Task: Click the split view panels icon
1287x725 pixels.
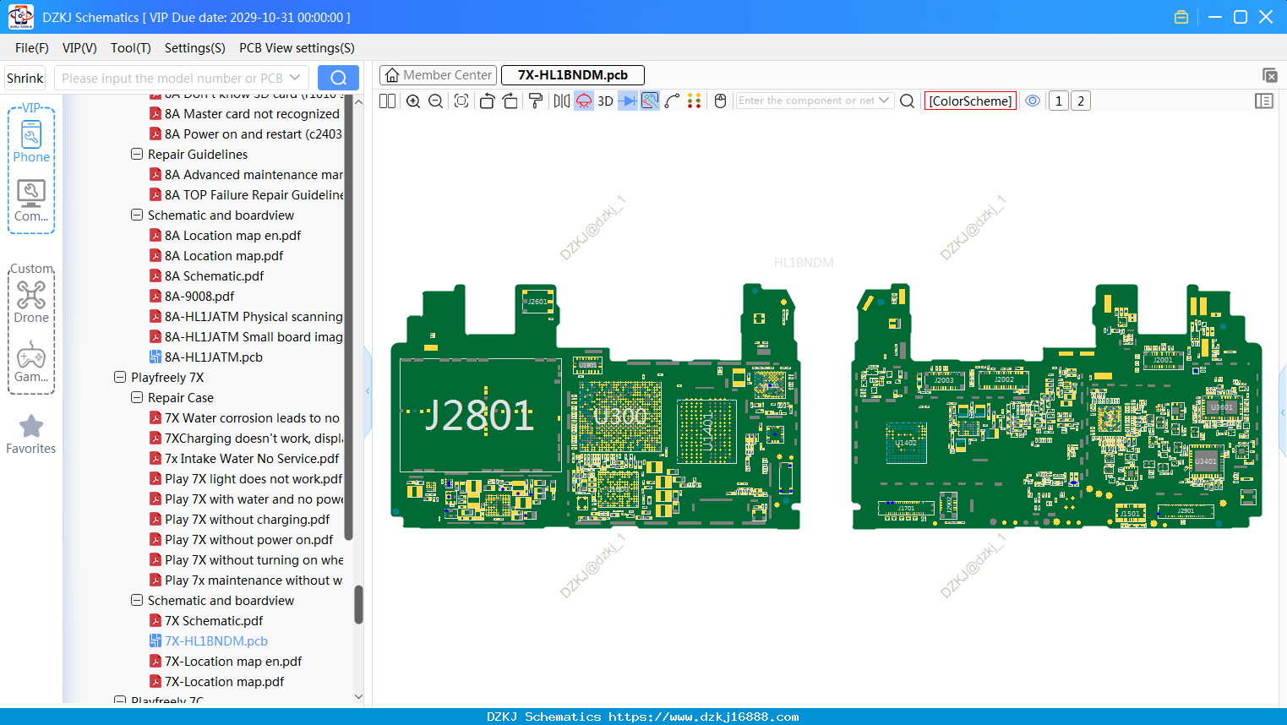Action: [388, 101]
